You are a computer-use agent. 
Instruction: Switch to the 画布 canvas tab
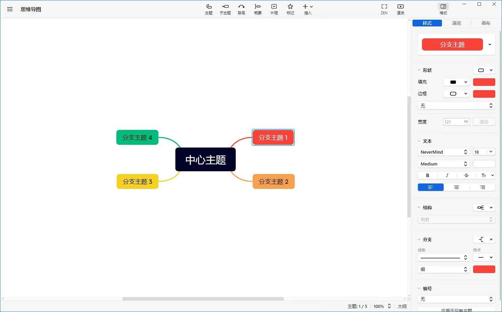click(x=485, y=23)
